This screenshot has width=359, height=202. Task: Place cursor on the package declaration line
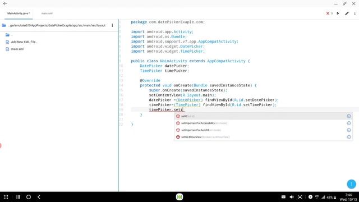coord(168,22)
